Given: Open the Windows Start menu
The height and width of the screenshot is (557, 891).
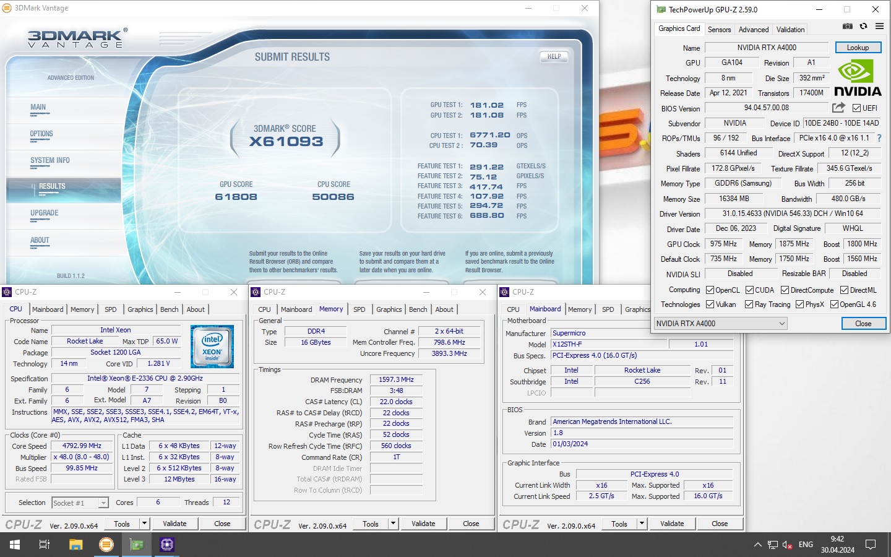Looking at the screenshot, I should pos(15,545).
